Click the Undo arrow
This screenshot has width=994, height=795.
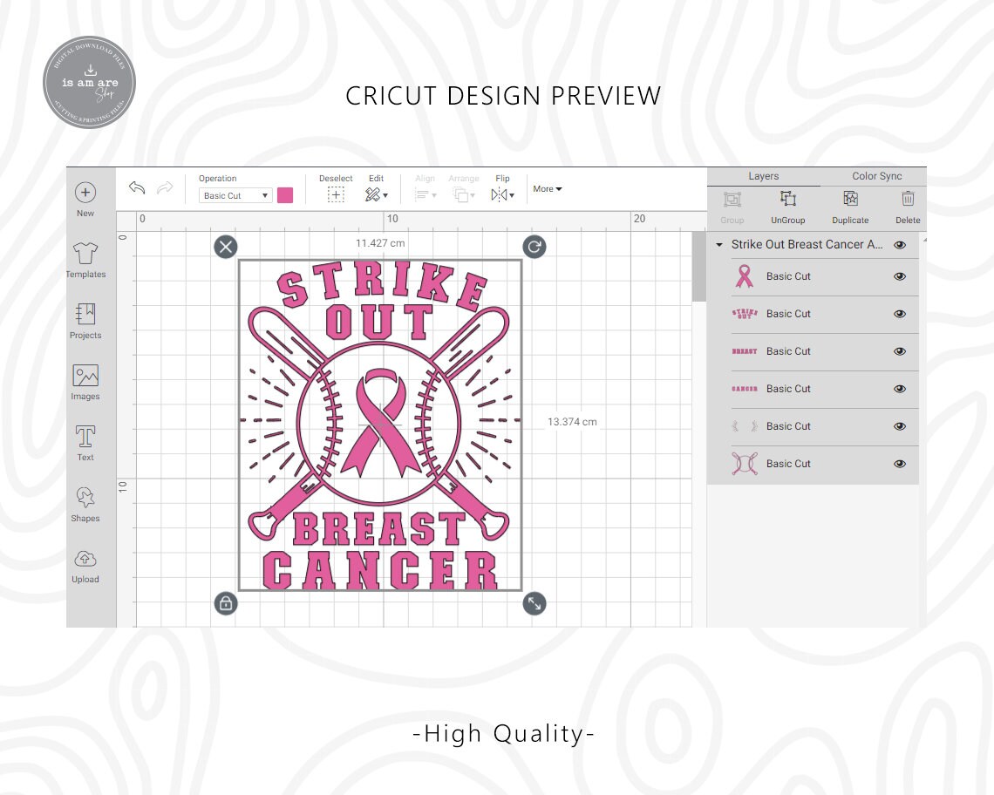137,187
